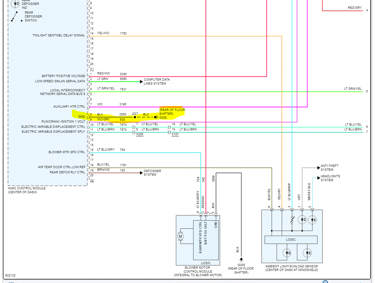Click the Anti-Theft System arrow
This screenshot has width=375, height=283.
tap(318, 168)
